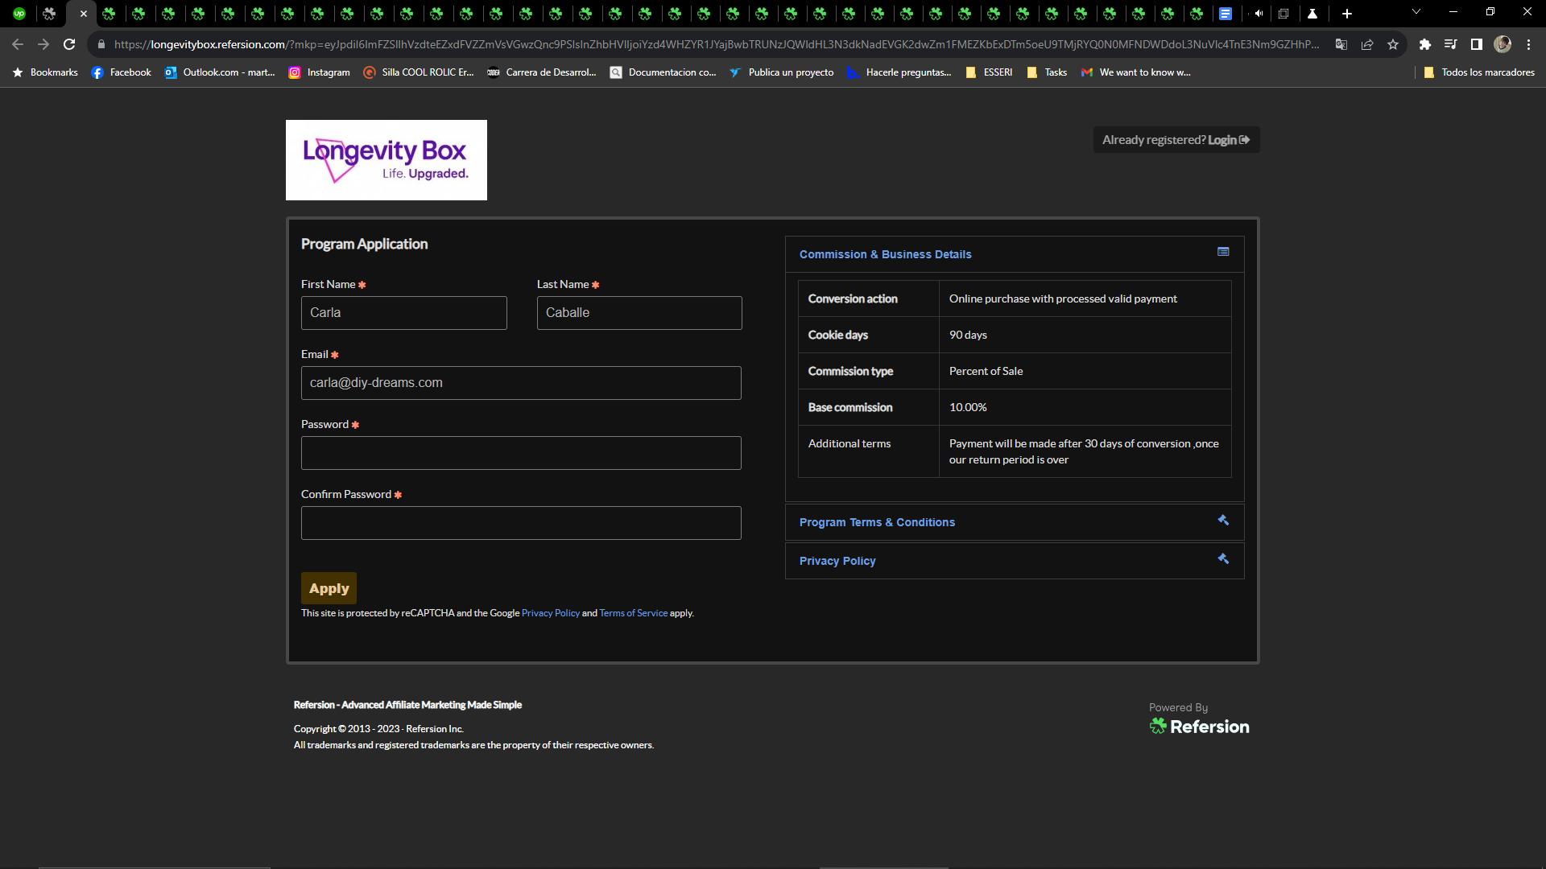
Task: Reload the current page
Action: 69,44
